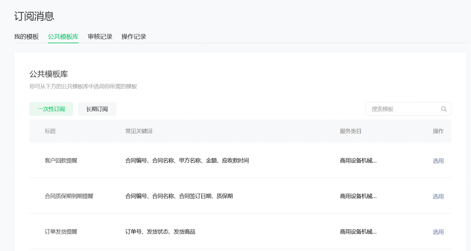Click the 标题 column header

tap(50, 131)
